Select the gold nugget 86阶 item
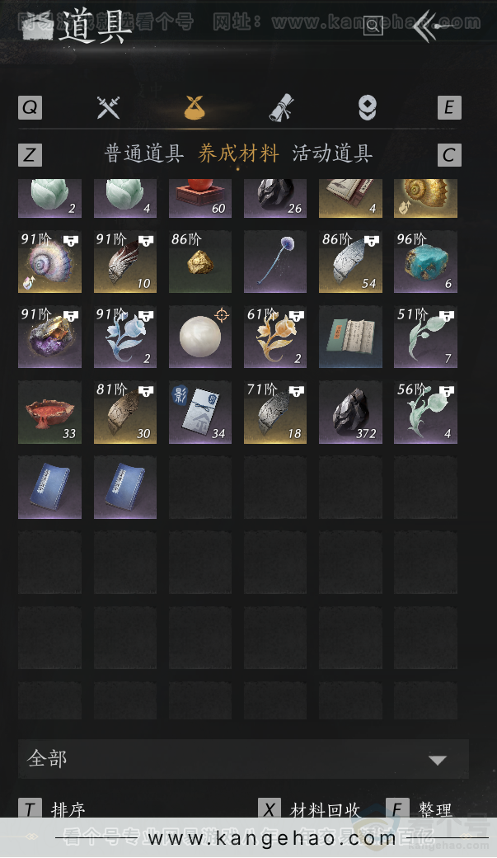 pos(200,261)
